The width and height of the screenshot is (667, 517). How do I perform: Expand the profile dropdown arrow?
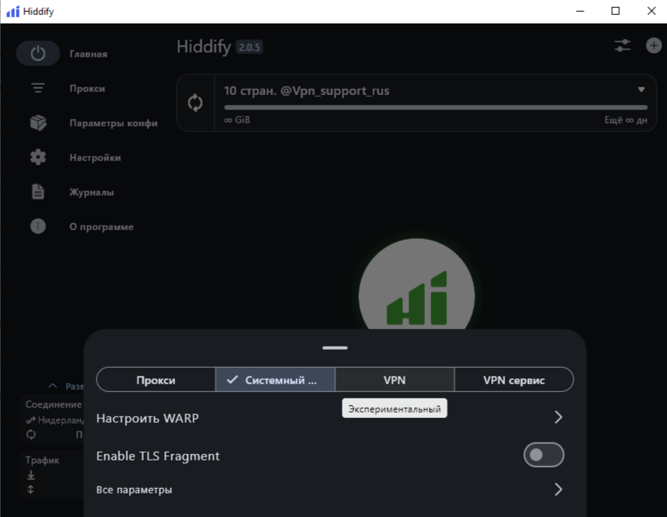[x=641, y=90]
